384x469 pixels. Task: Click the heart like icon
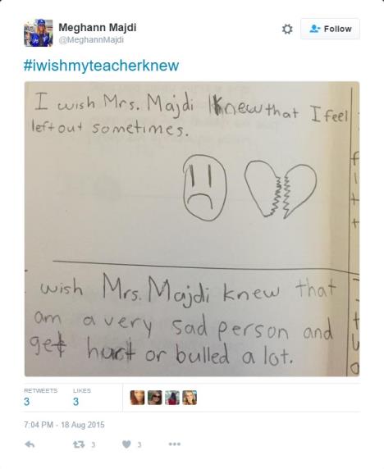click(x=126, y=444)
